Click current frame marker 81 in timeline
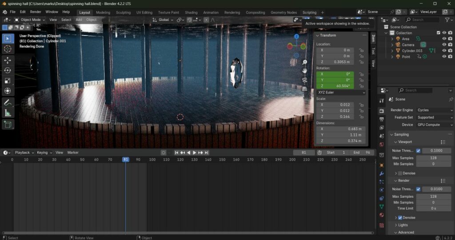 click(x=125, y=159)
